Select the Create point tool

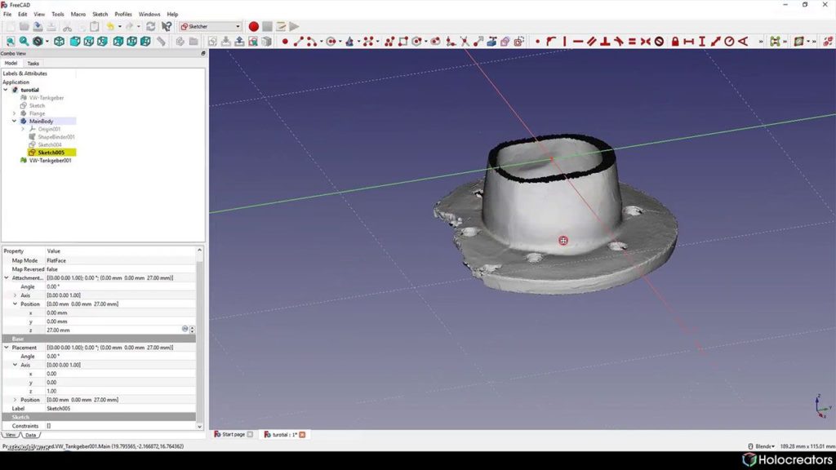285,42
